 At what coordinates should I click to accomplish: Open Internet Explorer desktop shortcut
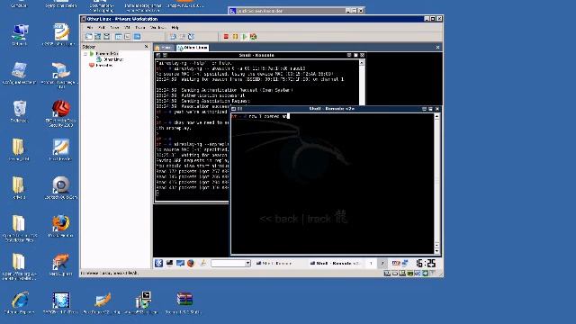(19, 302)
